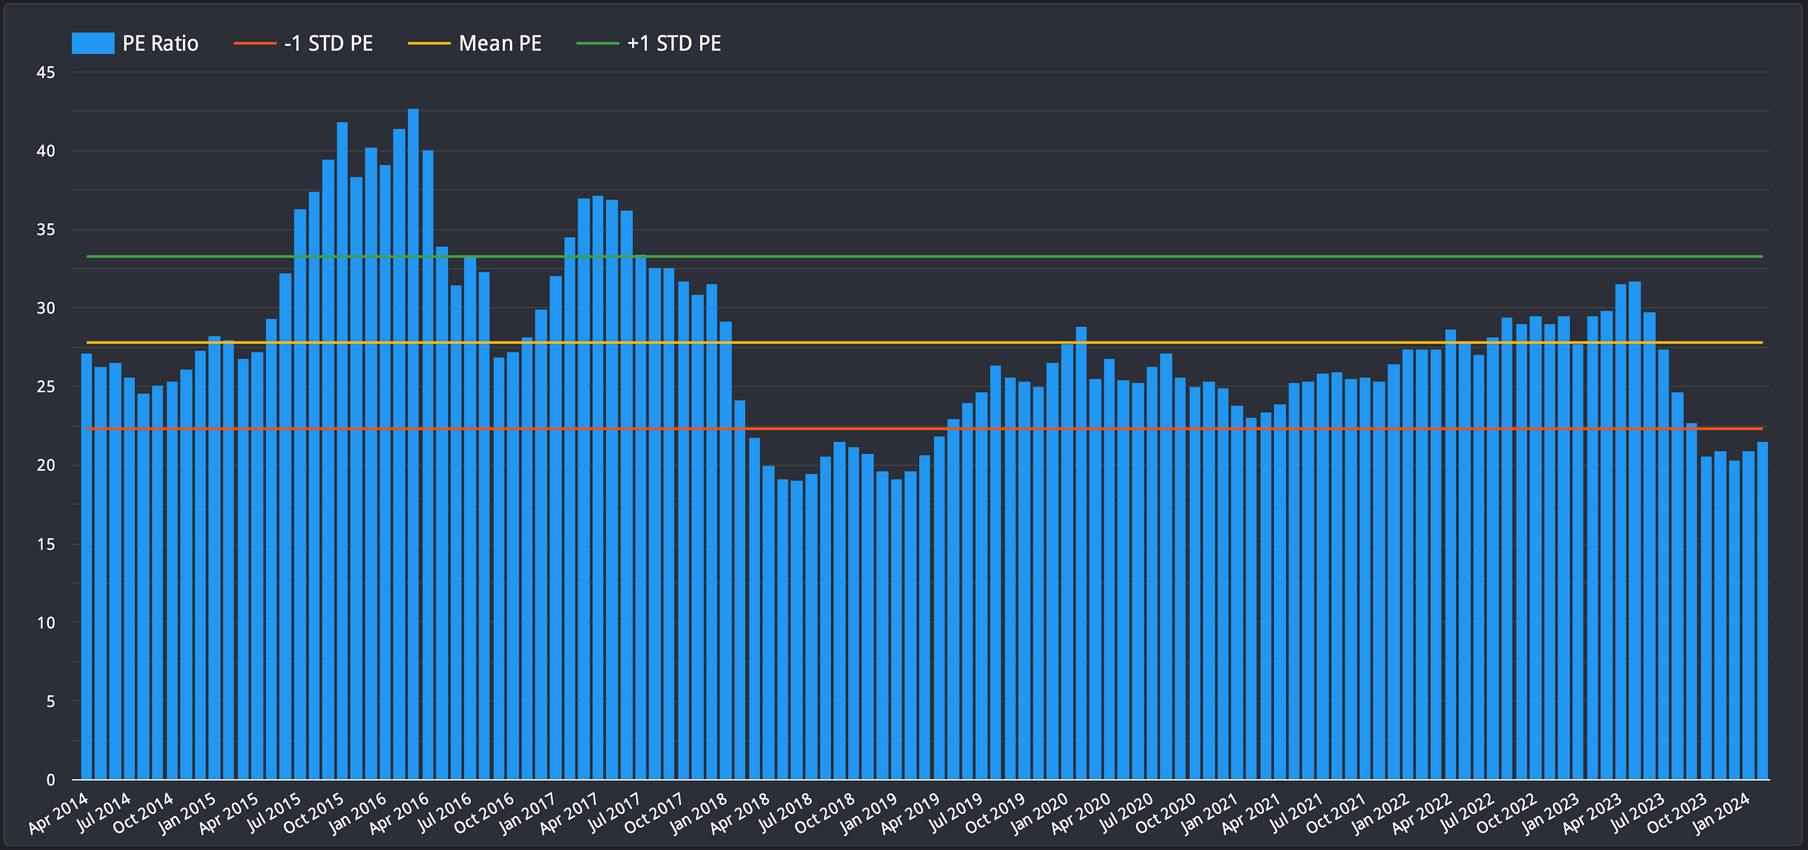The image size is (1808, 850).
Task: Click the Oct 2023 x-axis label
Action: (1677, 813)
